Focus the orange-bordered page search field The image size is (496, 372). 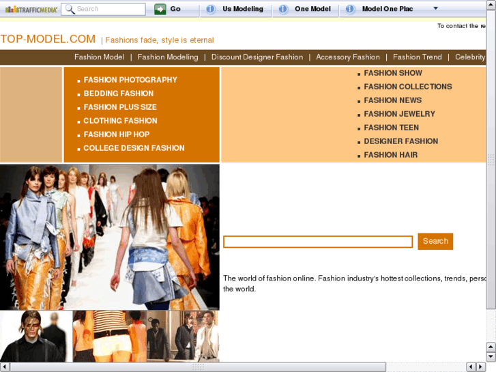coord(318,242)
